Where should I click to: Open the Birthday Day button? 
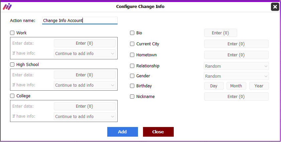pos(214,86)
